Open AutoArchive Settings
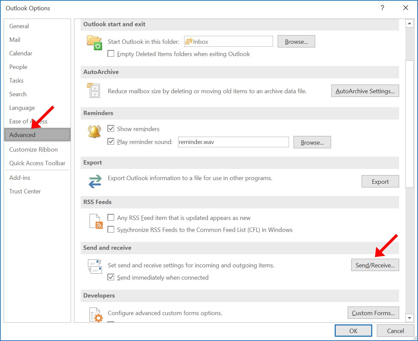Image resolution: width=418 pixels, height=341 pixels. tap(365, 91)
